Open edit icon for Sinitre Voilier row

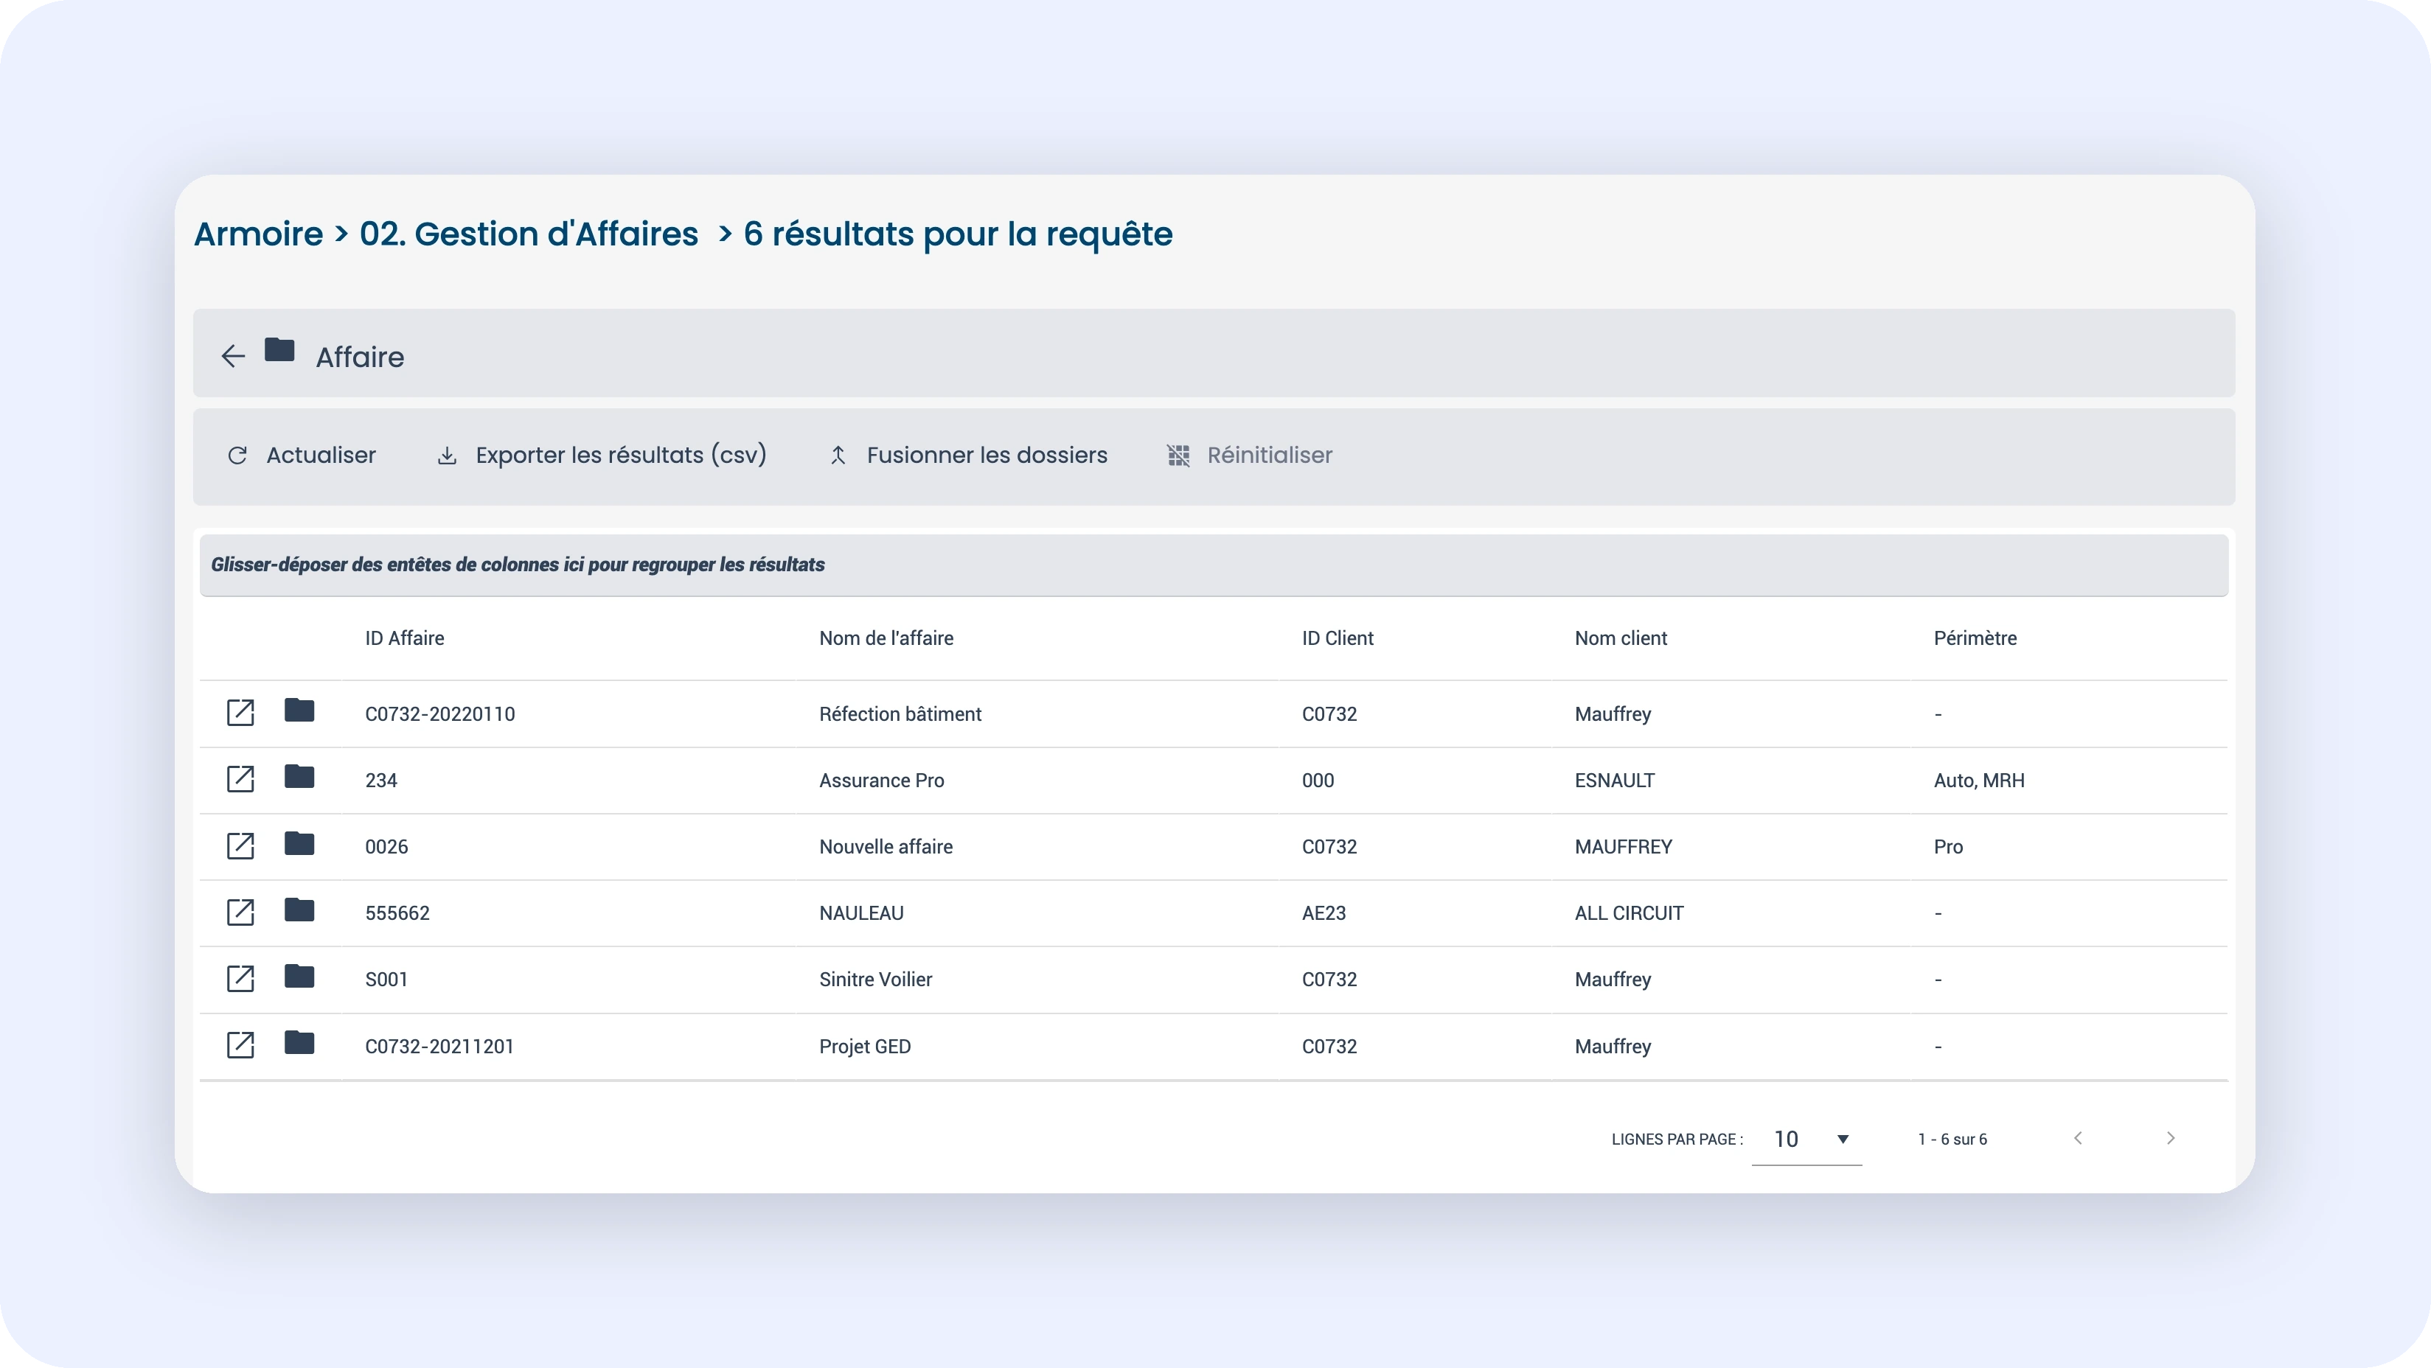[240, 980]
